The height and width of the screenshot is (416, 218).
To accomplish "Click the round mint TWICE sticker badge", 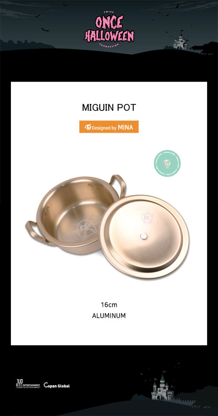I will [x=167, y=163].
